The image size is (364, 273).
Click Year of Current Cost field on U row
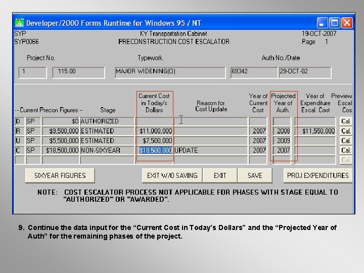[258, 141]
